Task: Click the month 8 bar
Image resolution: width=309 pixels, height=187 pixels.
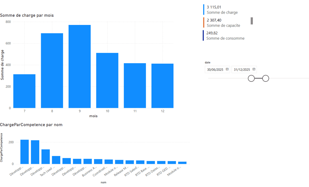Action: tap(52, 70)
